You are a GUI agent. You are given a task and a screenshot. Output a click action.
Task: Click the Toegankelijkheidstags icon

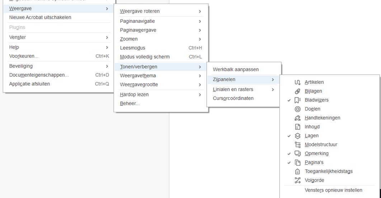pyautogui.click(x=297, y=172)
